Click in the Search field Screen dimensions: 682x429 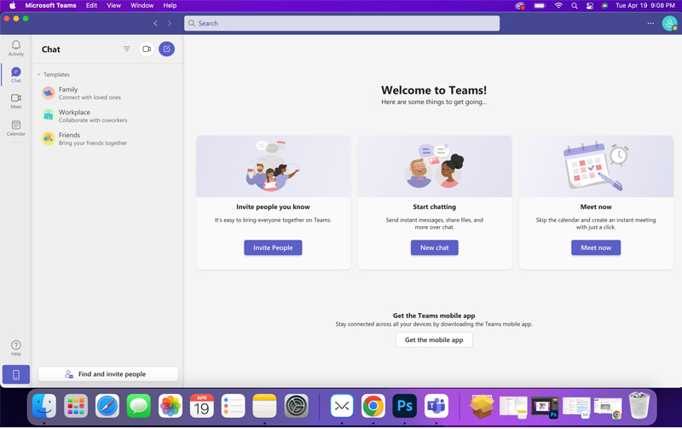pyautogui.click(x=342, y=24)
